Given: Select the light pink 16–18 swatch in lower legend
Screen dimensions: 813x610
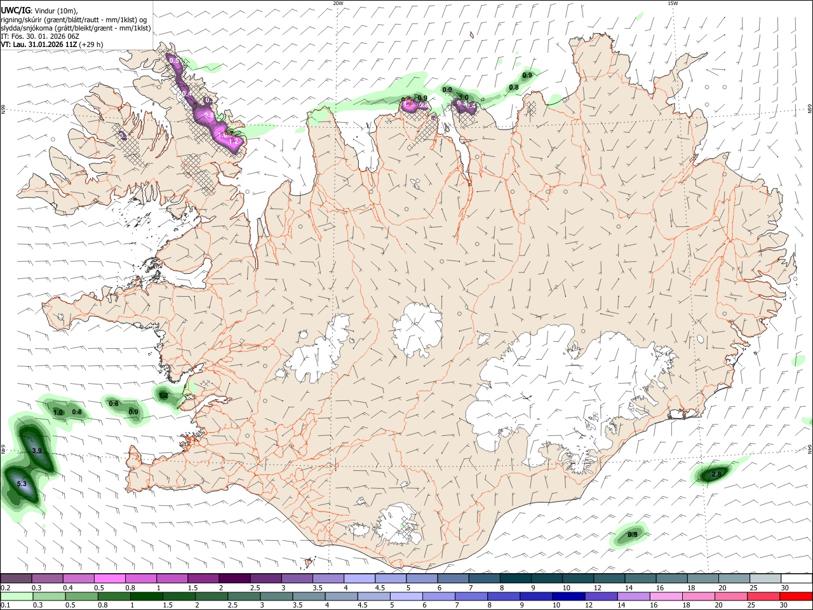Looking at the screenshot, I should [x=666, y=596].
